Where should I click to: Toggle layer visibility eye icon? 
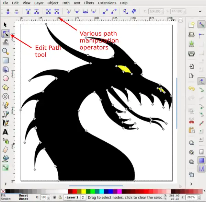[54, 198]
